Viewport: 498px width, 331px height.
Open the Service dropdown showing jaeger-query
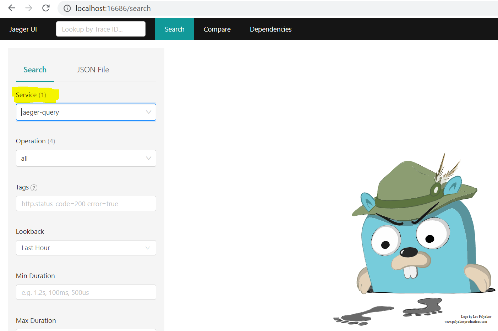[86, 112]
